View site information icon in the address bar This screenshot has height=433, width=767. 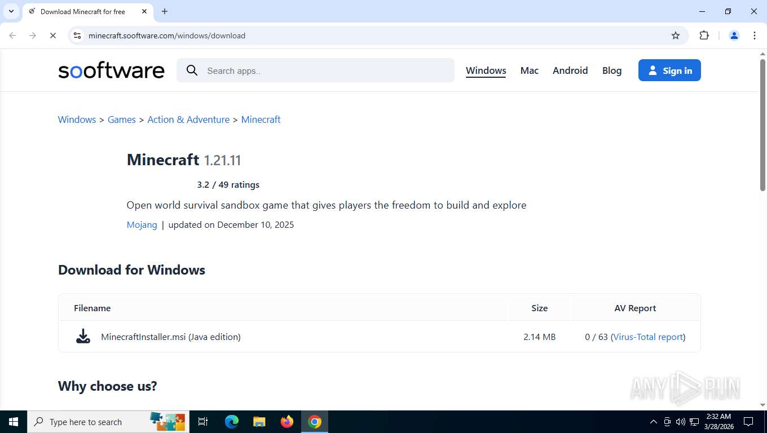[78, 36]
